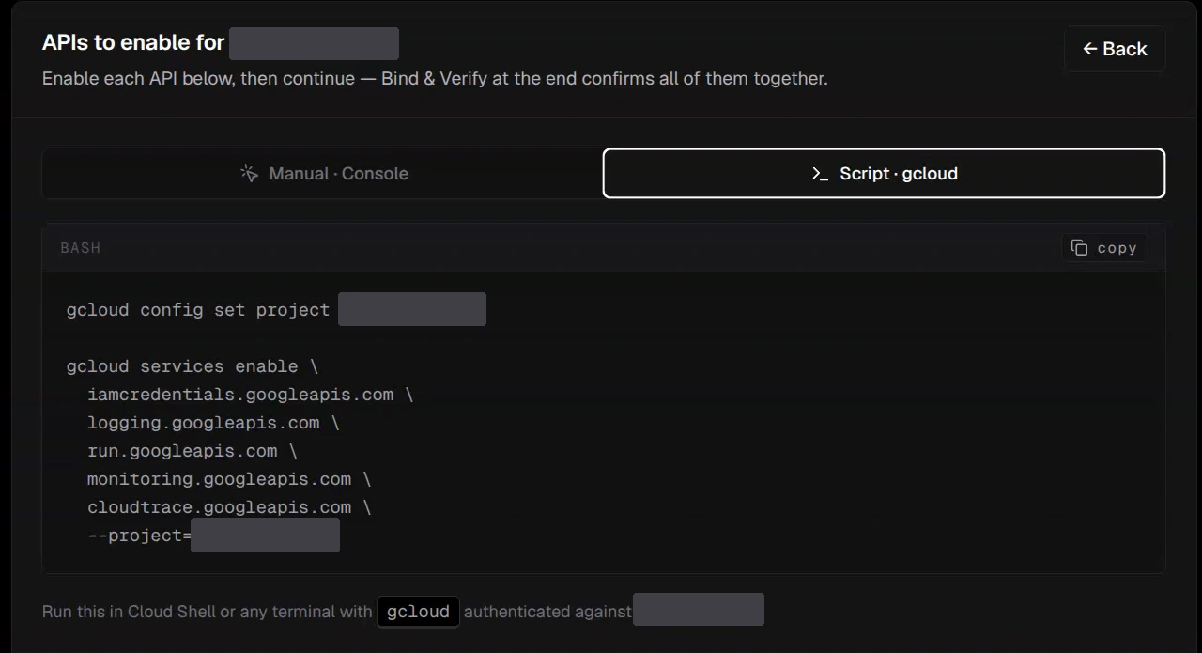Click the run.googleapis.com line
Screen dimensions: 1202x653
pyautogui.click(x=193, y=451)
